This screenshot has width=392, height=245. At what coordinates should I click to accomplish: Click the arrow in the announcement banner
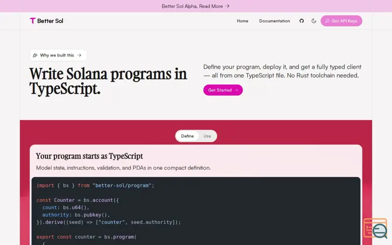pos(227,6)
